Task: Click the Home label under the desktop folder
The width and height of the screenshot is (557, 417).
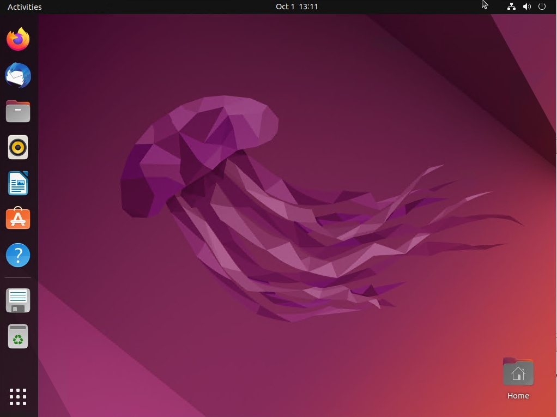Action: pyautogui.click(x=518, y=396)
